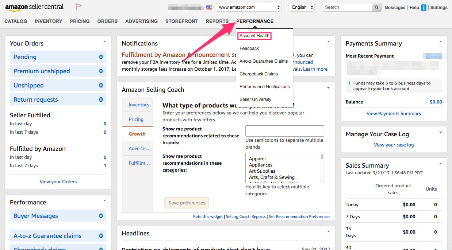The image size is (452, 250).
Task: Select Account Health from dropdown
Action: coord(254,36)
